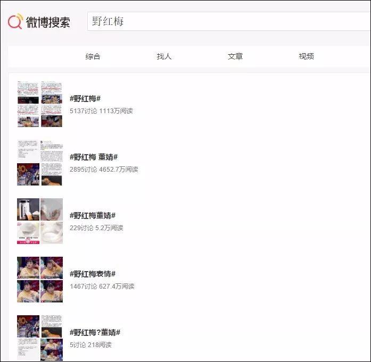Click the search field containing 野红梅
371x362 pixels.
pyautogui.click(x=229, y=22)
